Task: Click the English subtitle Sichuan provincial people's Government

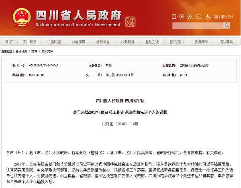Action: tap(78, 25)
